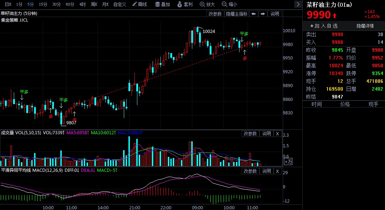Click the 21:00 time axis label
The image size is (385, 210).
point(134,208)
